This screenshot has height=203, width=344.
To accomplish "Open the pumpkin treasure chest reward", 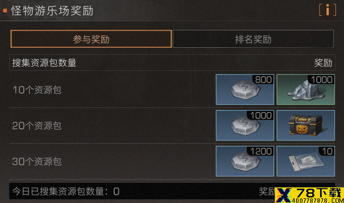I will click(306, 125).
